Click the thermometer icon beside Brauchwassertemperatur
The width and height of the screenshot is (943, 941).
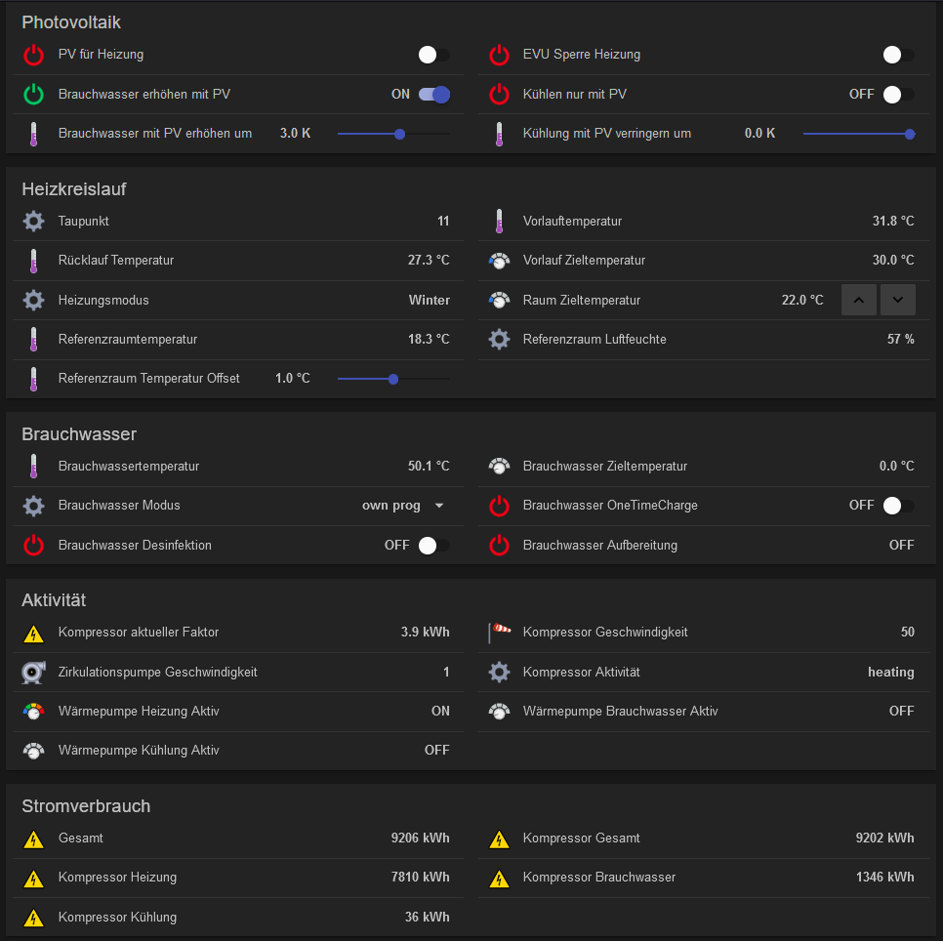(33, 467)
